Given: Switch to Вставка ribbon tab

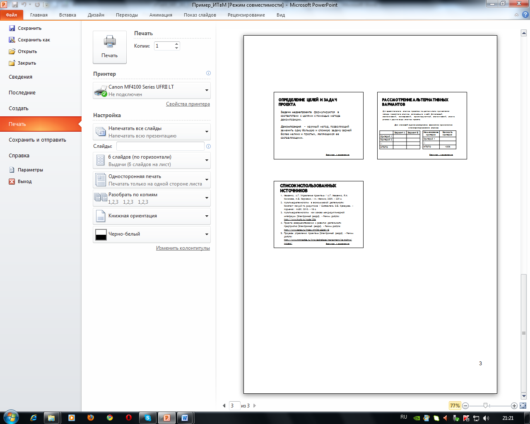Looking at the screenshot, I should click(67, 15).
